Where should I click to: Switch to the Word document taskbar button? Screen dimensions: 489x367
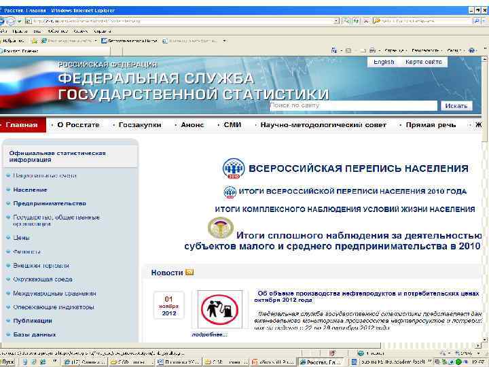coord(179,362)
